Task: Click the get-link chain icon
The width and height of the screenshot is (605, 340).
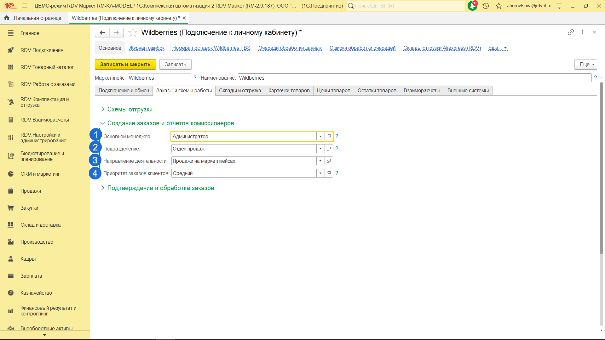Action: (571, 32)
